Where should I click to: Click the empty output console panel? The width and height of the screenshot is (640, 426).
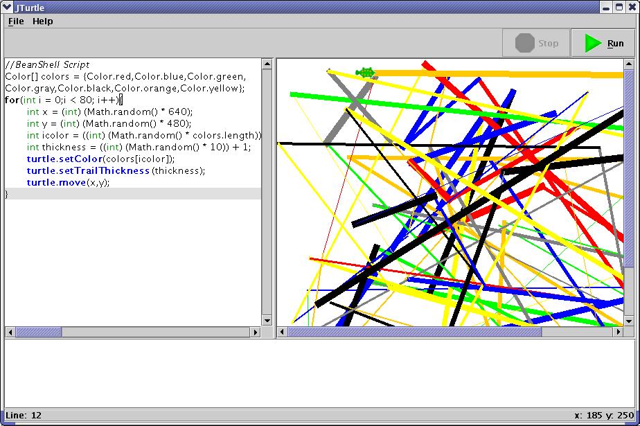(319, 373)
